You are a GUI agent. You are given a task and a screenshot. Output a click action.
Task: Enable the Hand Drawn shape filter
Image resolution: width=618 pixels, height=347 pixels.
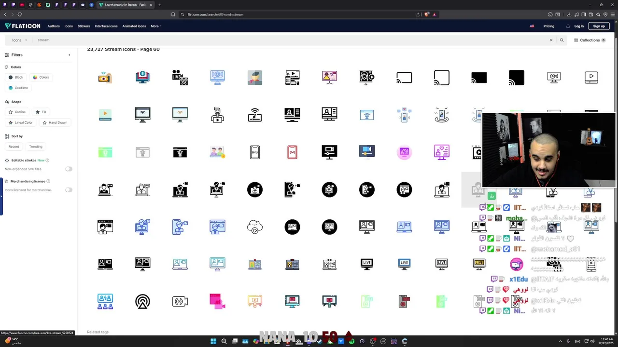[x=55, y=122]
